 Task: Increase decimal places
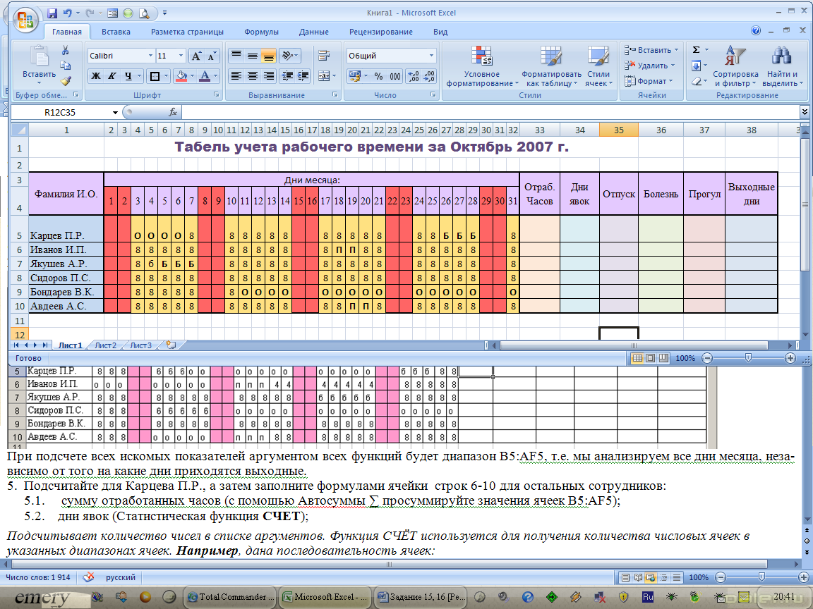(x=414, y=77)
